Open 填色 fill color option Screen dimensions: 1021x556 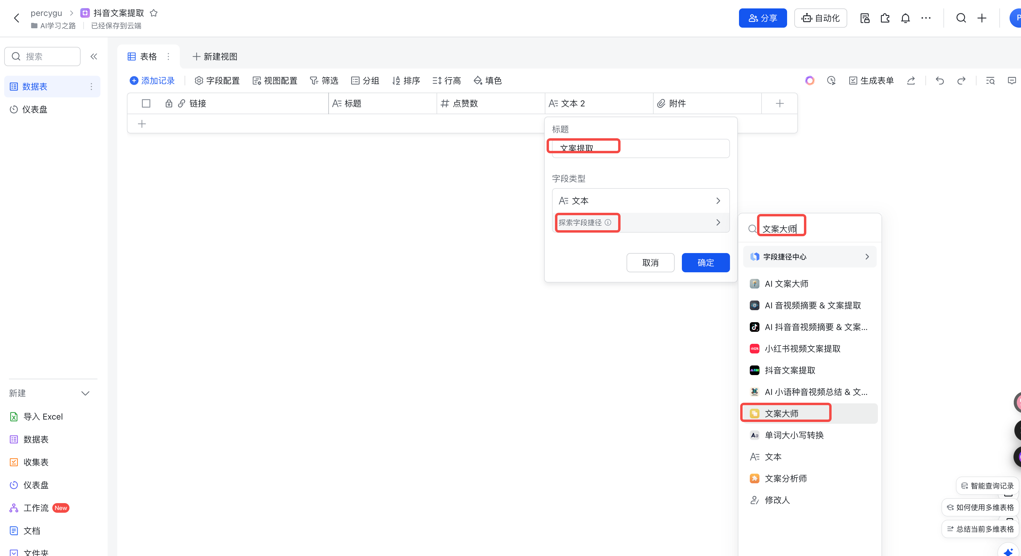tap(488, 81)
